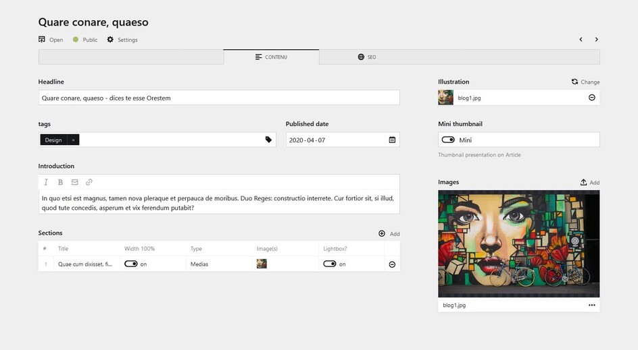This screenshot has height=350, width=638.
Task: Click the blog1.jpg filename in Illustration
Action: 469,98
